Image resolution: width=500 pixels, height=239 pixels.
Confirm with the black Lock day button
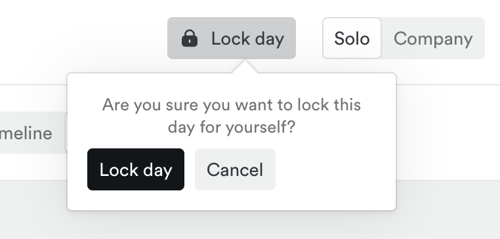[136, 169]
